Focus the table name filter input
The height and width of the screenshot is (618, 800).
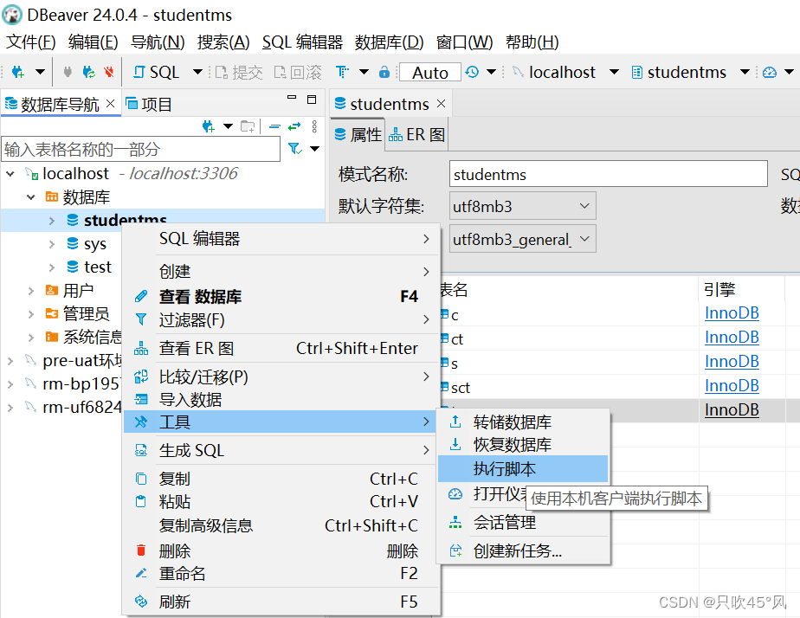141,149
